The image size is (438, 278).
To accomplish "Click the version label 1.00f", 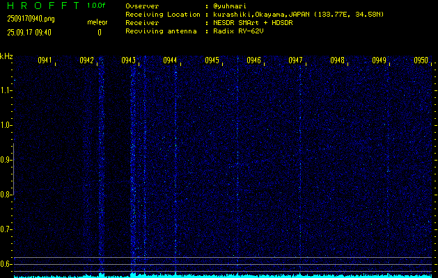I will [96, 6].
